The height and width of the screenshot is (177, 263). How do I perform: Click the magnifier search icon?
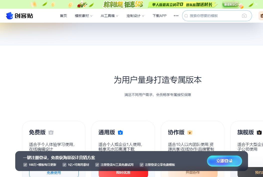186,16
